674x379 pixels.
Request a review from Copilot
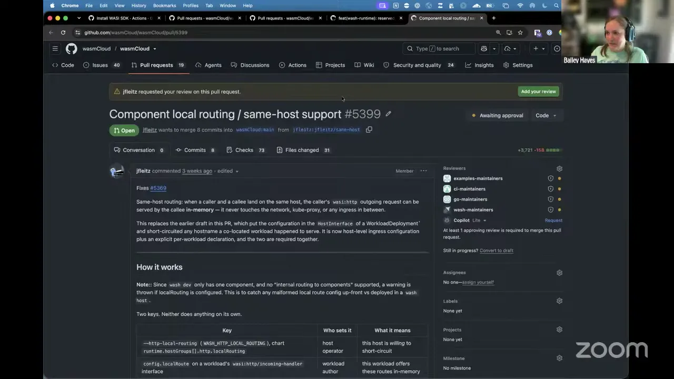(x=553, y=221)
